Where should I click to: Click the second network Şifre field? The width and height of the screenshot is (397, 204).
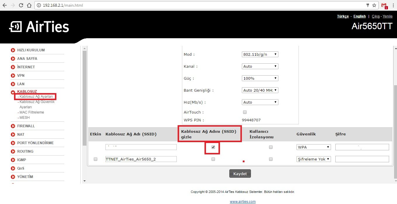[x=362, y=159]
